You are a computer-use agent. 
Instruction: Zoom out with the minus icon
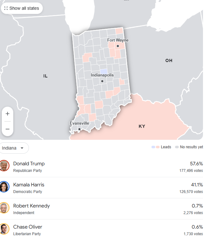coord(8,129)
